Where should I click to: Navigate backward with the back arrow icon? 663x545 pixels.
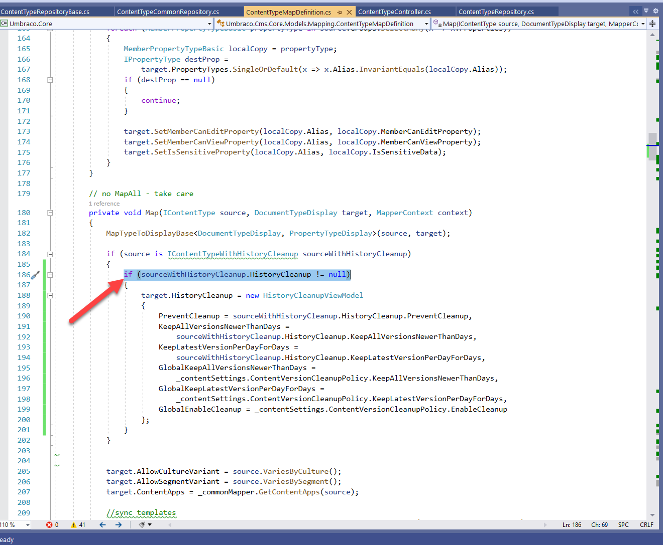click(102, 524)
